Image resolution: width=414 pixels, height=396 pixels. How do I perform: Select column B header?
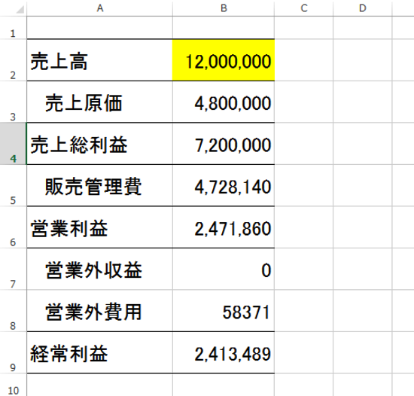tap(224, 8)
